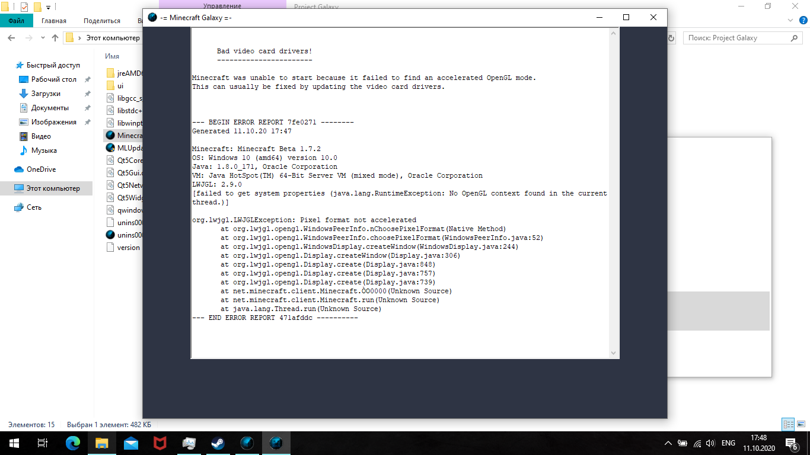Click the magnifier icon in Explorer search
Image resolution: width=810 pixels, height=455 pixels.
pyautogui.click(x=795, y=38)
